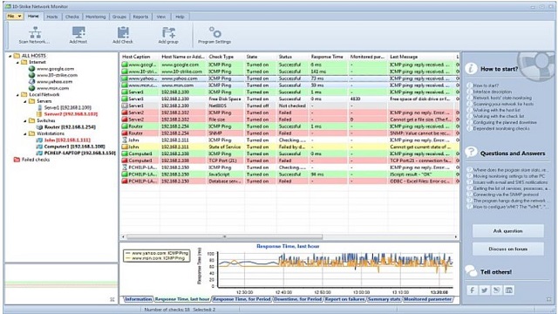Click the check list horizontal scrollbar
The image size is (558, 314).
pyautogui.click(x=225, y=236)
